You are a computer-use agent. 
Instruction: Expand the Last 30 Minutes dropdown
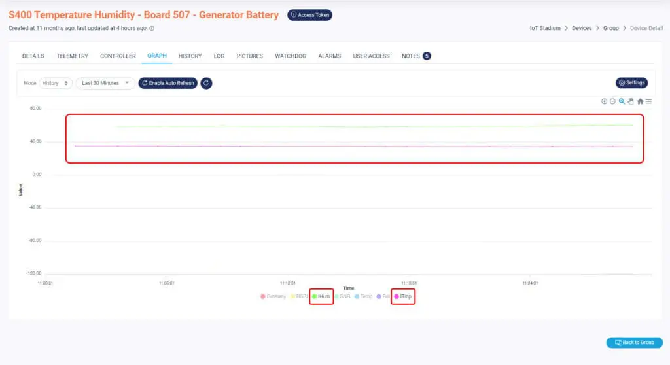[x=105, y=83]
